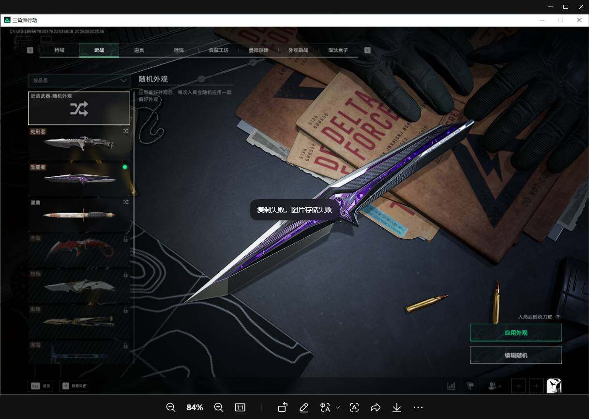Select the locked red karambit skin

coord(79,250)
